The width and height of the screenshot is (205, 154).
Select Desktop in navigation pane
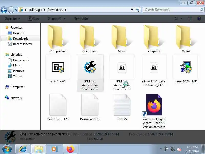[x=16, y=33]
